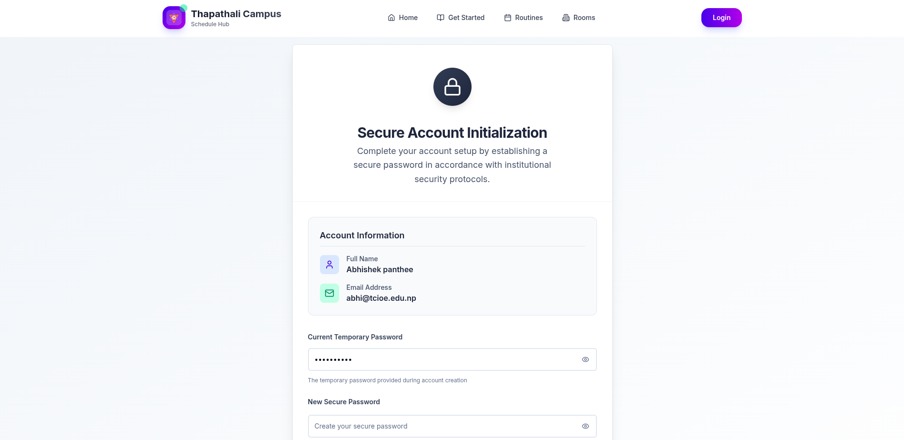Click the Login button
The height and width of the screenshot is (440, 904).
click(x=721, y=18)
